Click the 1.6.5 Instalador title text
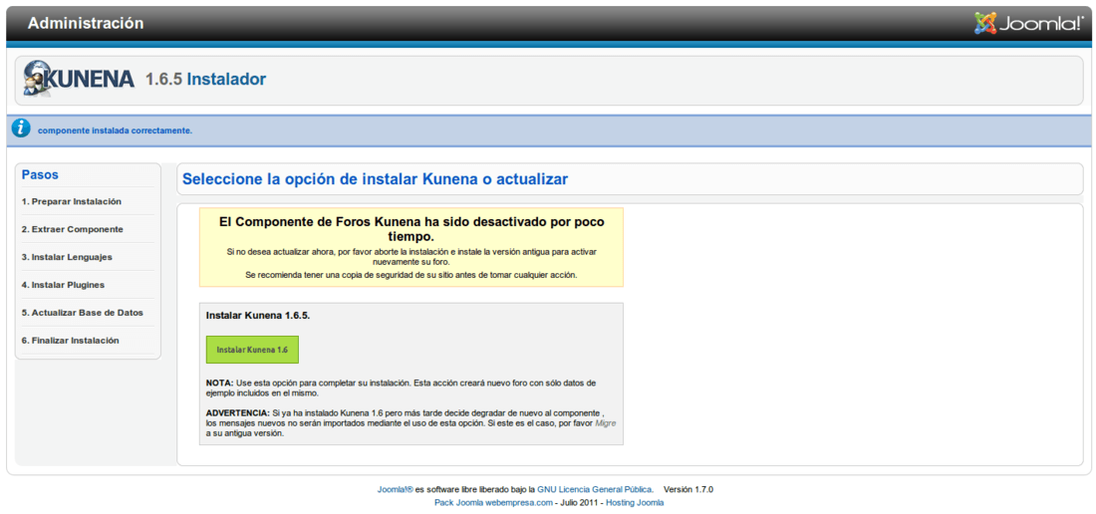 point(205,79)
